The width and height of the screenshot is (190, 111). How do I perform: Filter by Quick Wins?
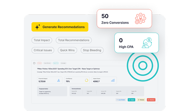click(68, 50)
